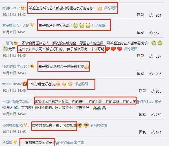Click @YKYBtao-黄子韬 mention in 格桑里's comment
The image size is (169, 146).
click(x=70, y=143)
